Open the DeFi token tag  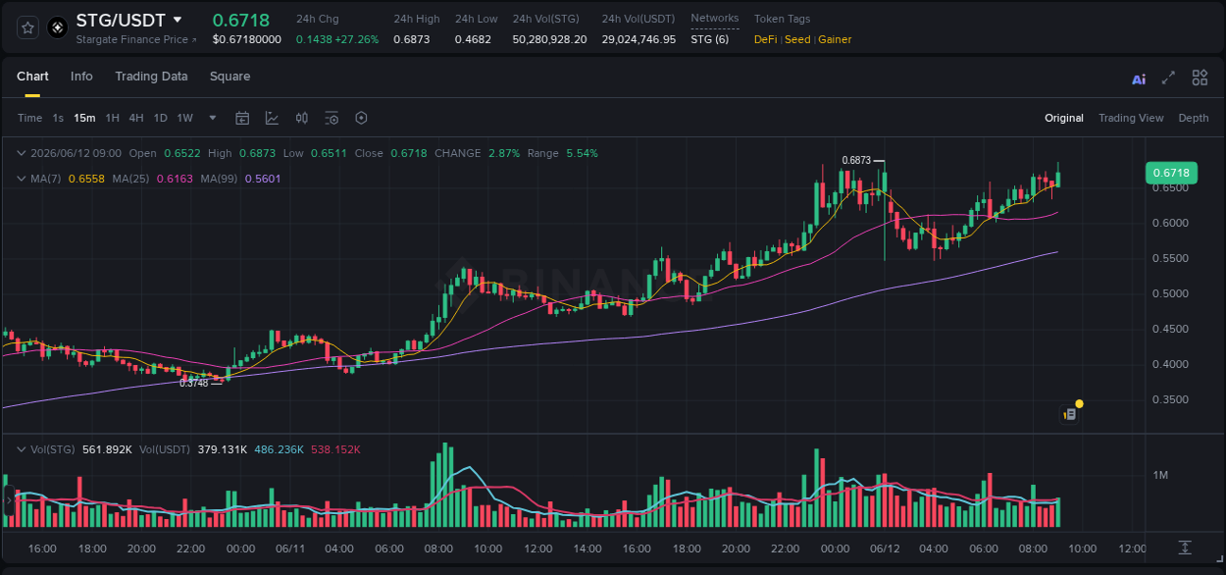766,39
